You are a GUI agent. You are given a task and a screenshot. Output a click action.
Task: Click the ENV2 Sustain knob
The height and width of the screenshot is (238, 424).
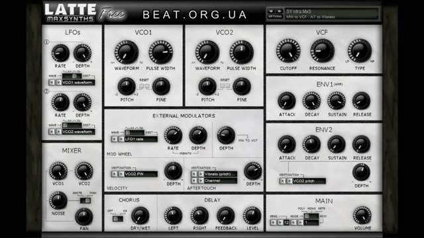pos(337,144)
